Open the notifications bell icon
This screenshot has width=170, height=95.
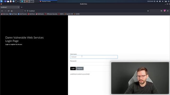pos(160,1)
